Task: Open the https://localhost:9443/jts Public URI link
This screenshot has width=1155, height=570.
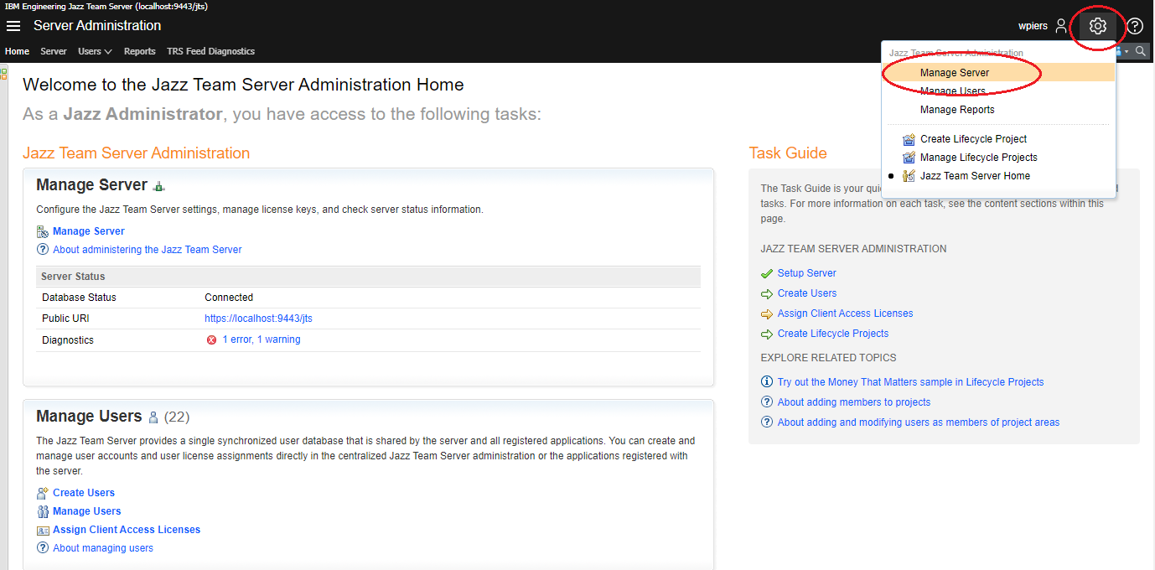Action: [x=258, y=319]
